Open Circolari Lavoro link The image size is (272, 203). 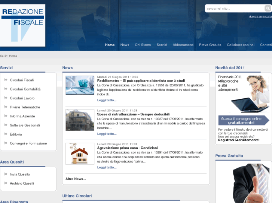[x=22, y=98]
